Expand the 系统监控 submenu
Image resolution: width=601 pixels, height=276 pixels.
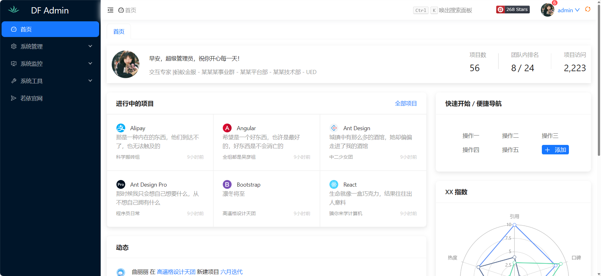[x=50, y=64]
